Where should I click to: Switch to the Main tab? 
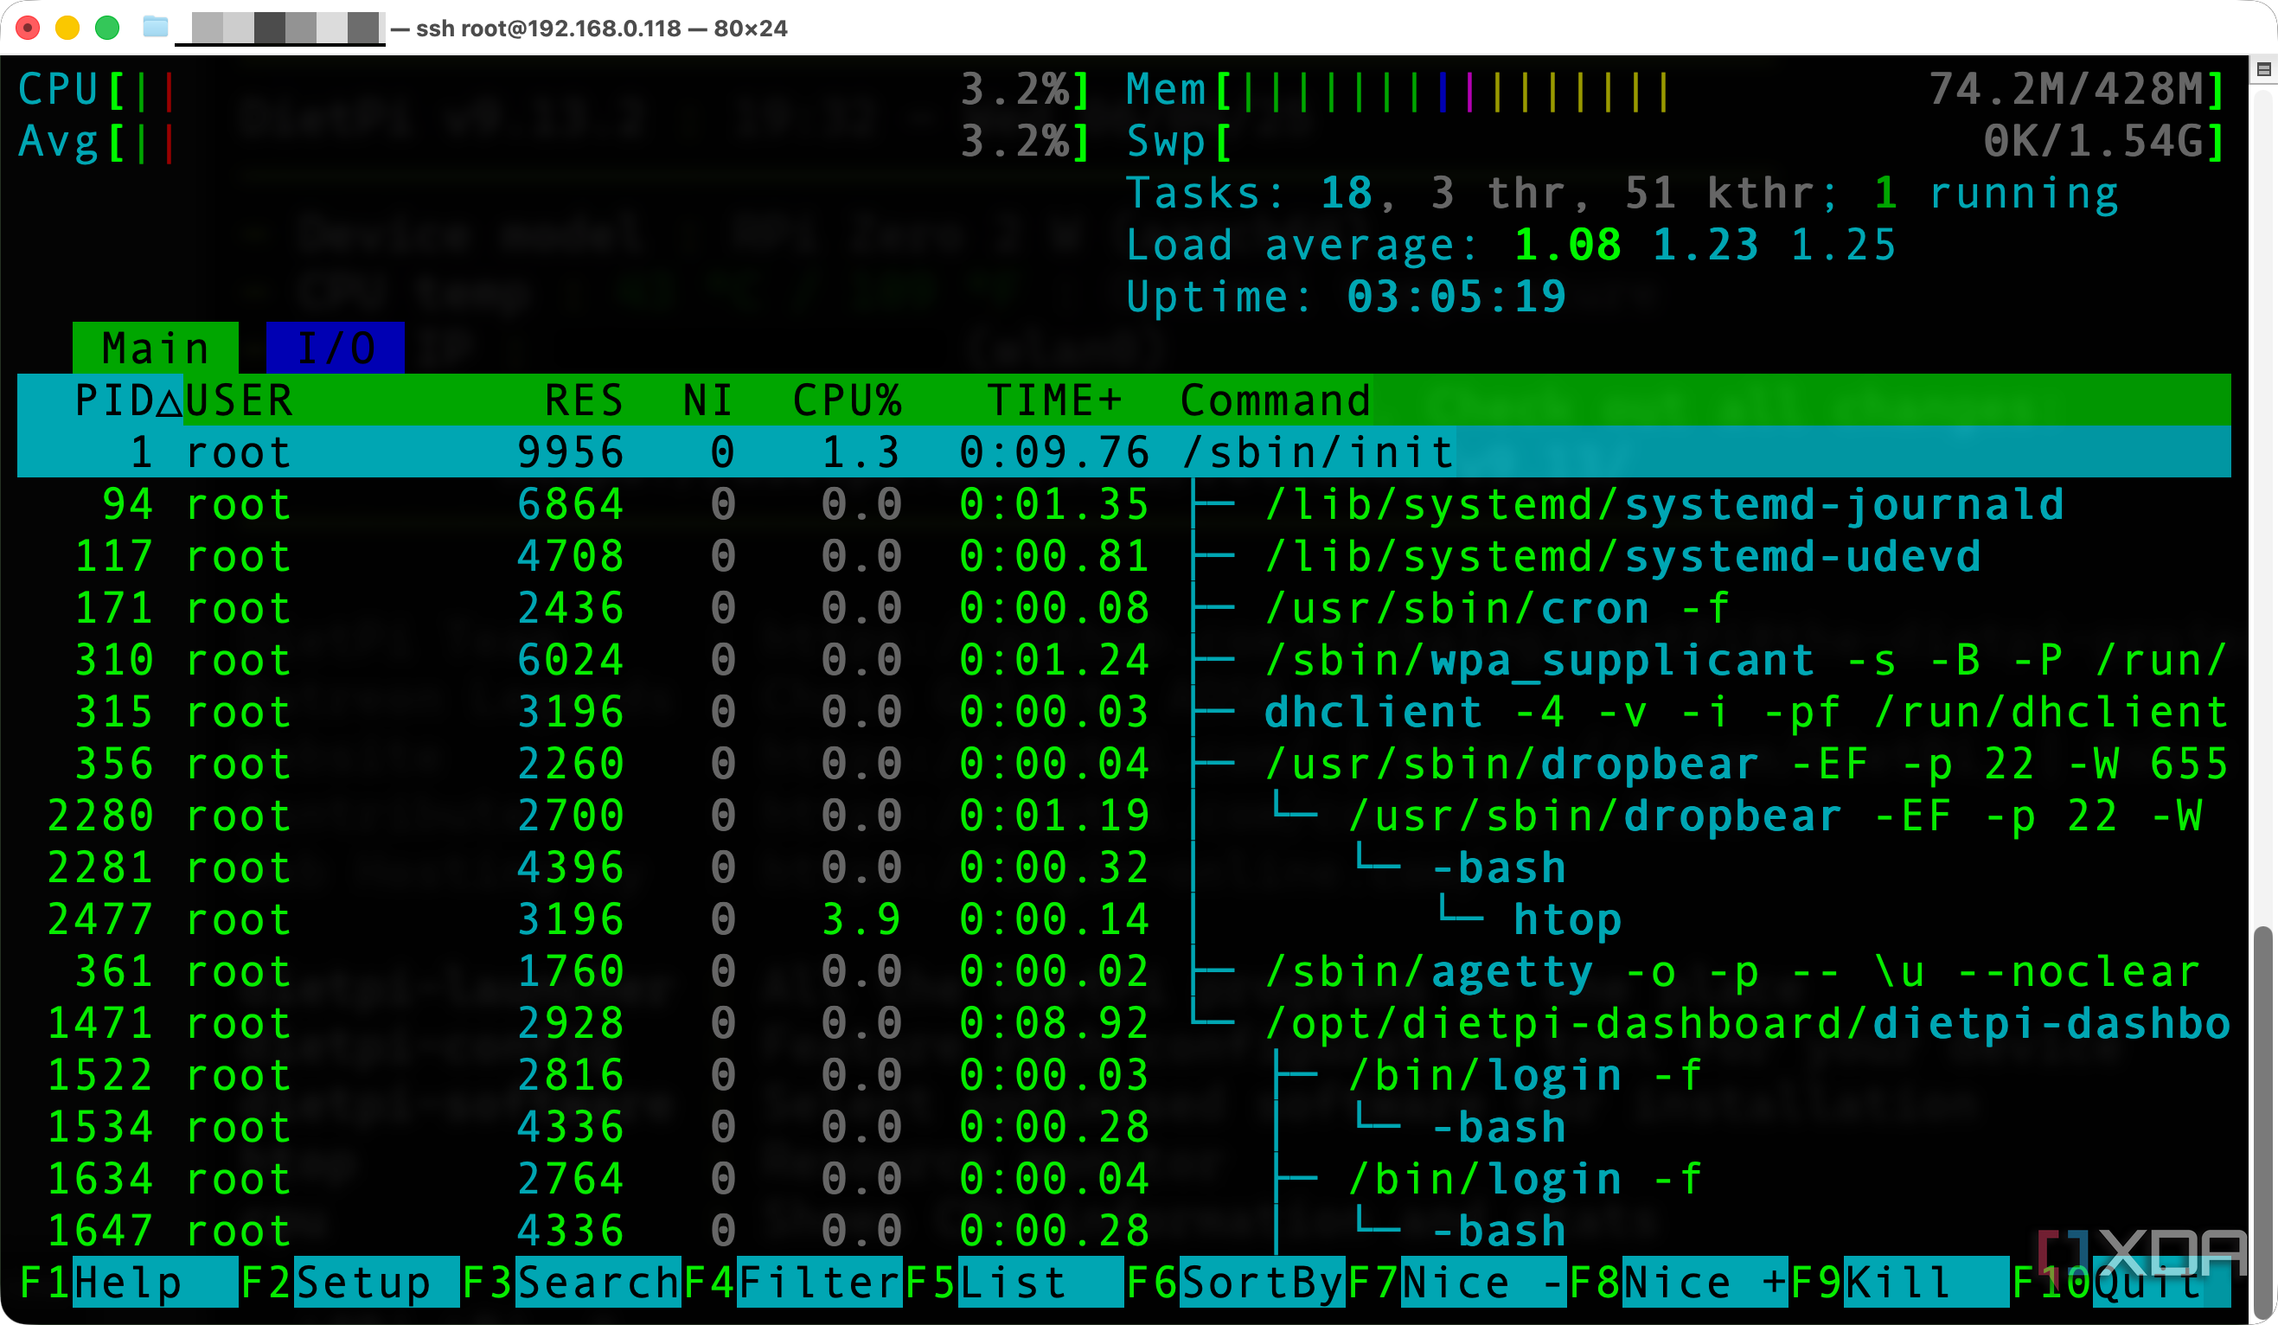pos(156,348)
